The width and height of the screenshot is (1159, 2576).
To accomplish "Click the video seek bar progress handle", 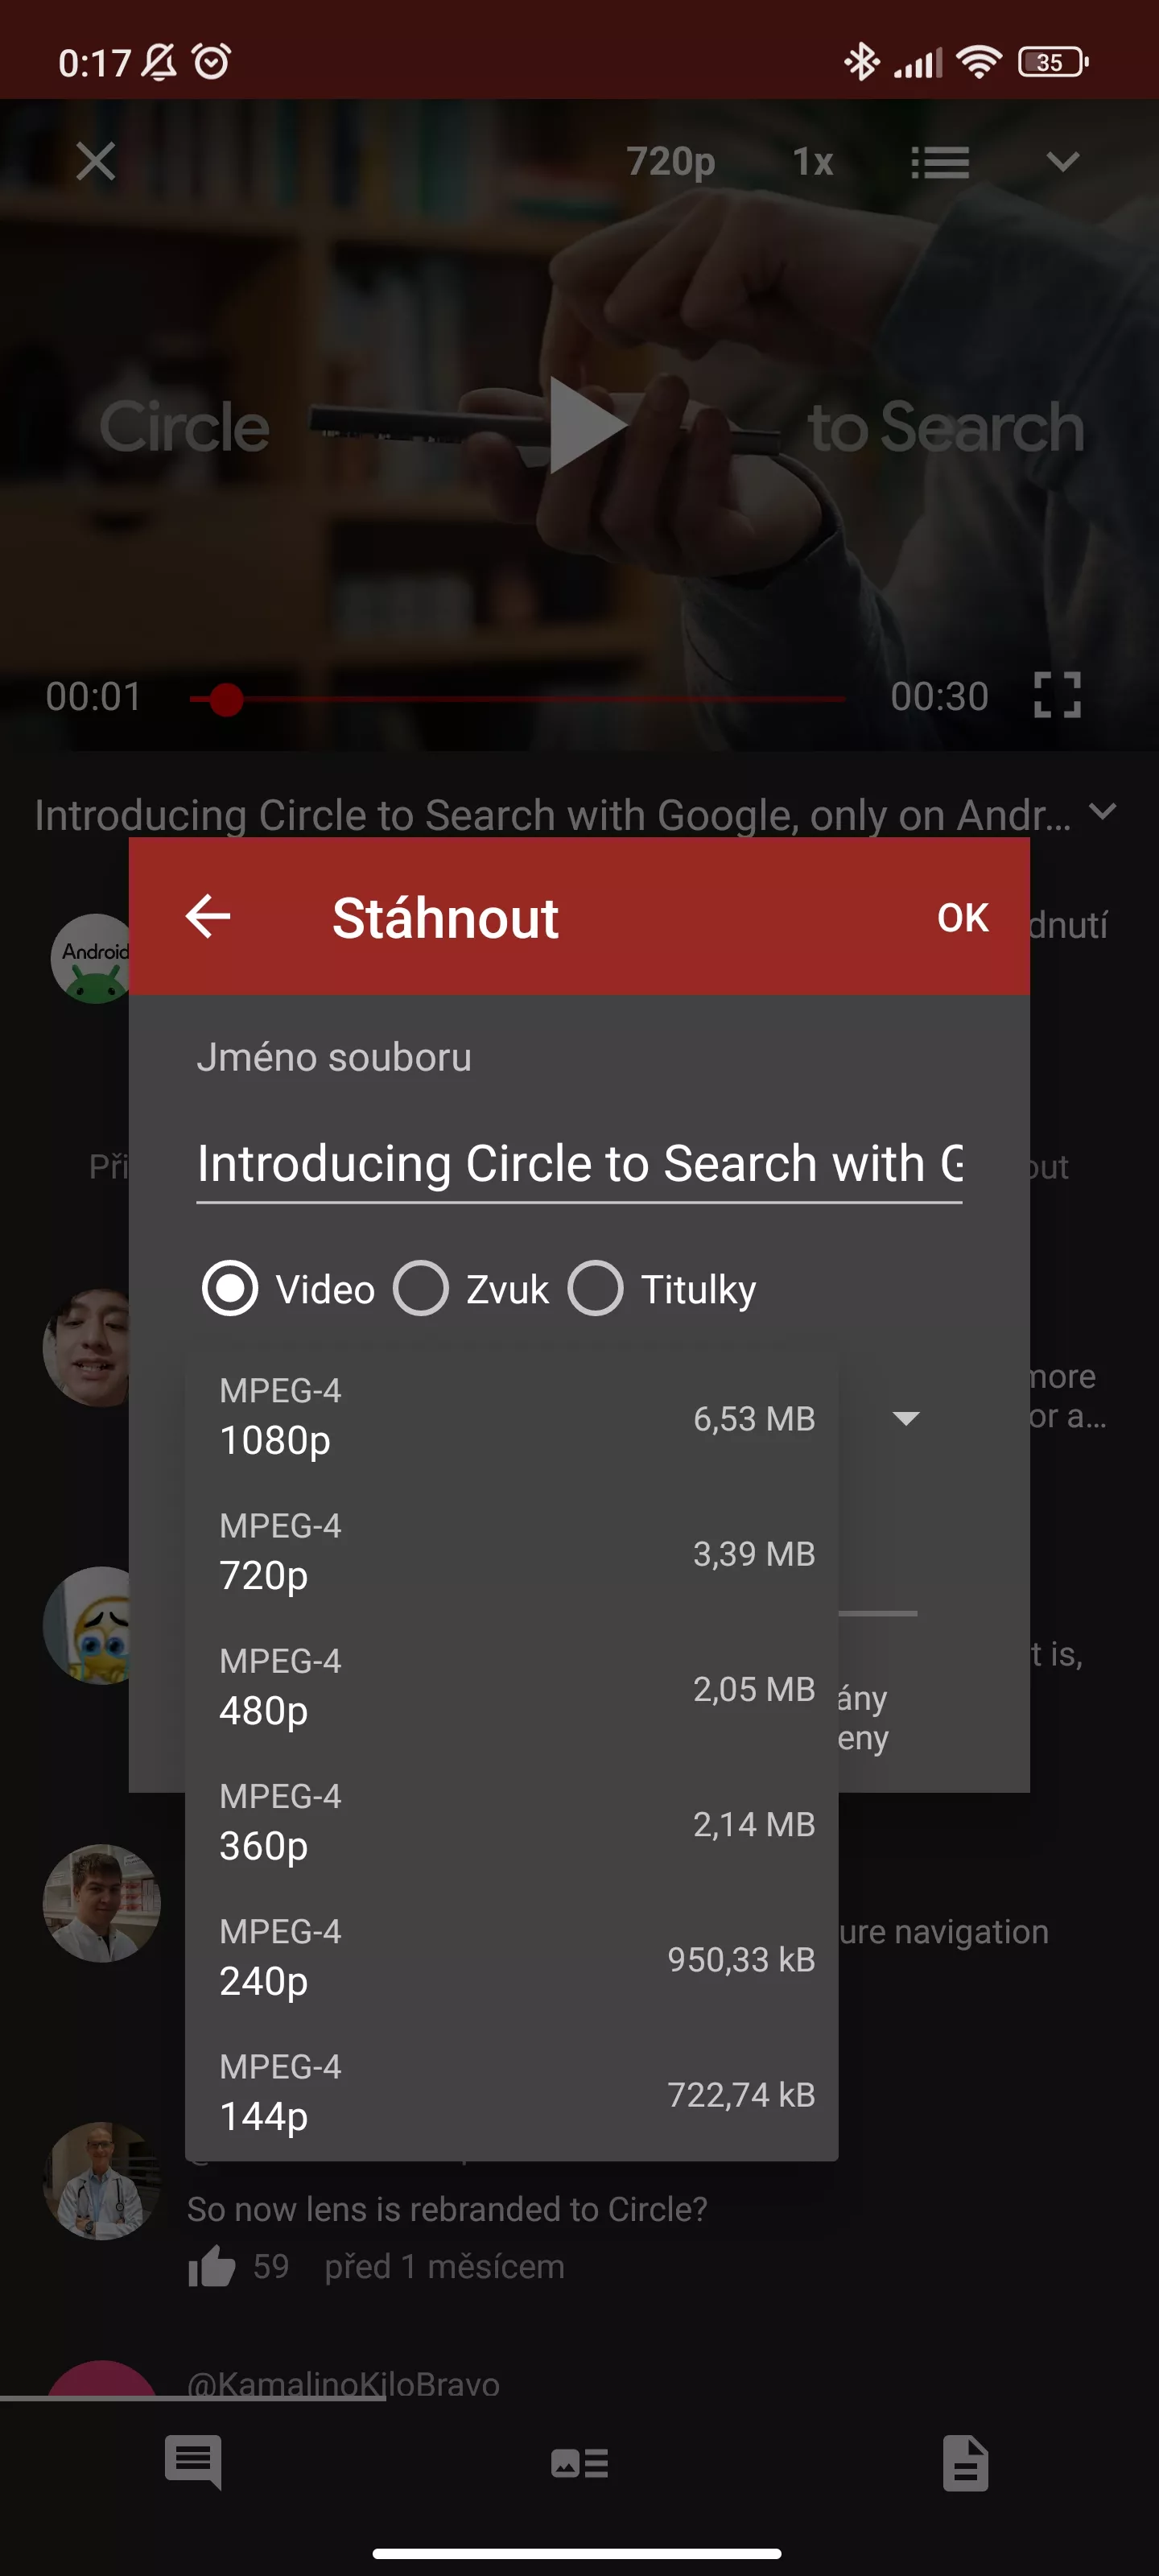I will 227,699.
